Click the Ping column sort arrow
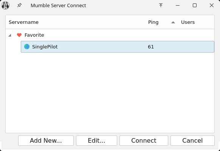 (x=173, y=22)
